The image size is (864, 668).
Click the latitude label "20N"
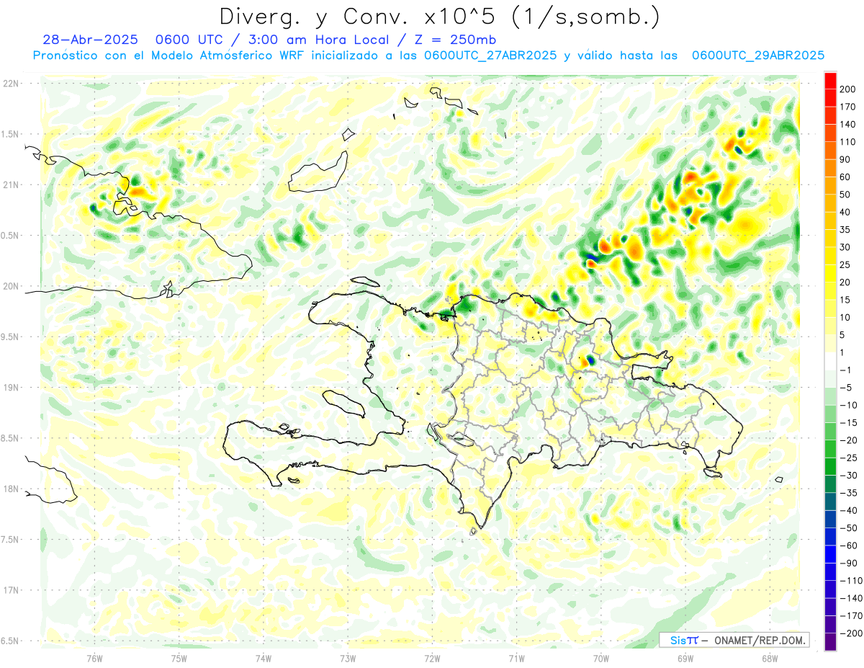coord(11,286)
